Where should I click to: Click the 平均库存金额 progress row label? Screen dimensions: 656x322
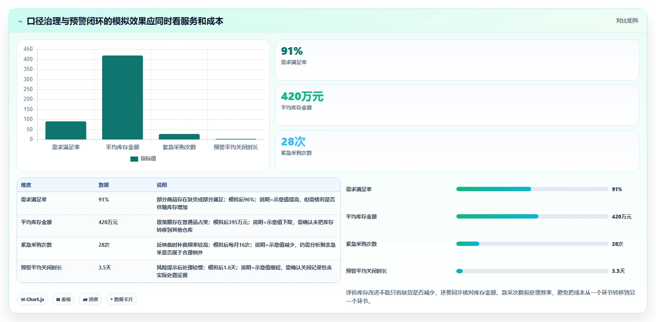pyautogui.click(x=361, y=217)
